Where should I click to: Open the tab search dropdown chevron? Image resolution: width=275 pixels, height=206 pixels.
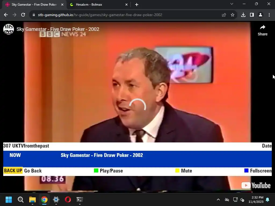tap(232, 4)
